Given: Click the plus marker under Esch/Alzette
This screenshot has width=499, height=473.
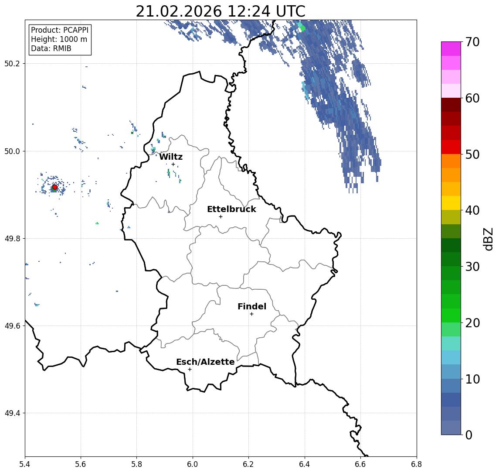Looking at the screenshot, I should (190, 370).
